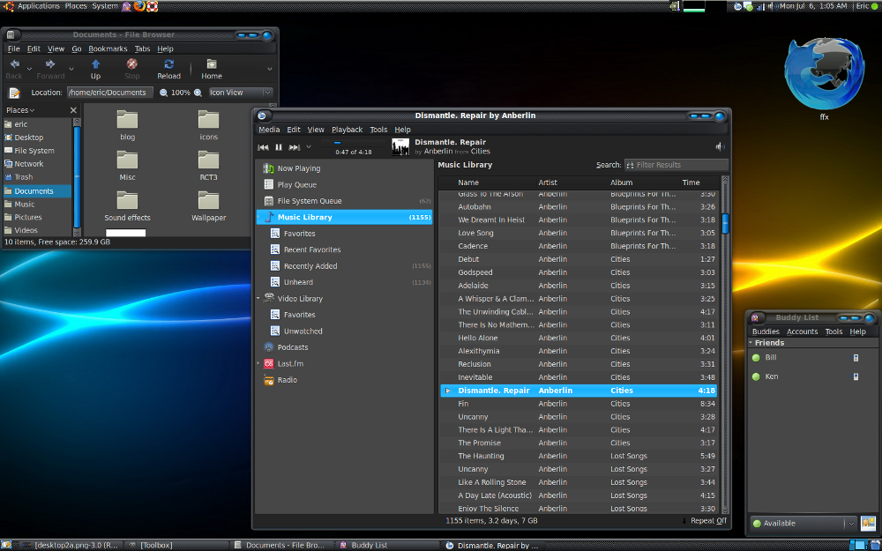Open Favorites playlist under Music Library
The image size is (882, 551).
point(344,234)
